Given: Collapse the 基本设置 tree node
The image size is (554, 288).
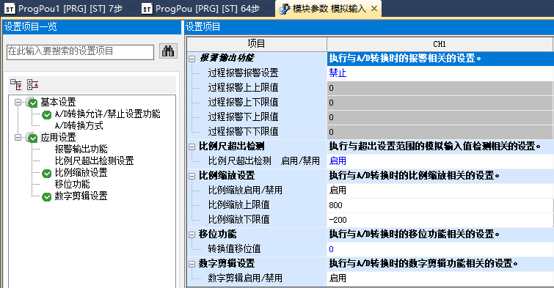Looking at the screenshot, I should tap(18, 103).
